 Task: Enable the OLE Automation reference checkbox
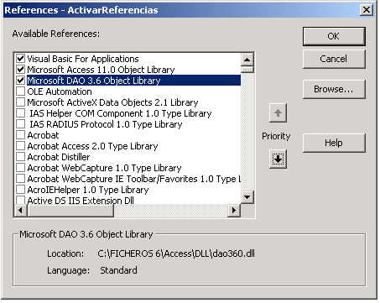(x=20, y=91)
